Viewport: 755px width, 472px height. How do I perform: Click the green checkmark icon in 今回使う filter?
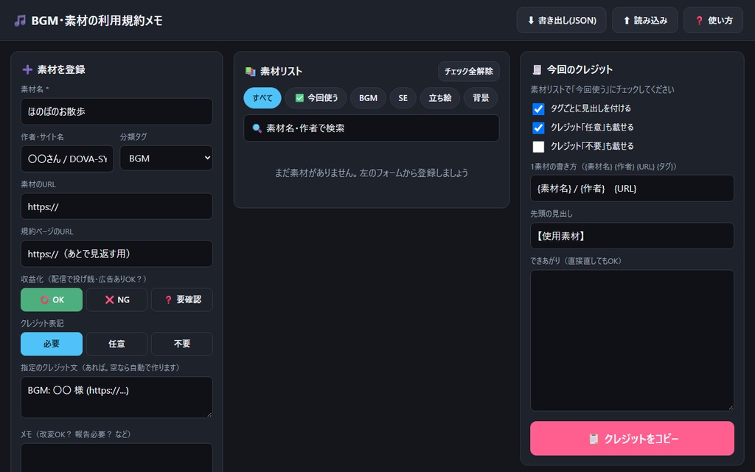pos(299,98)
